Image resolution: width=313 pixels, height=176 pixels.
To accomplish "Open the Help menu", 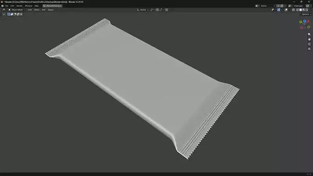I will (x=37, y=6).
